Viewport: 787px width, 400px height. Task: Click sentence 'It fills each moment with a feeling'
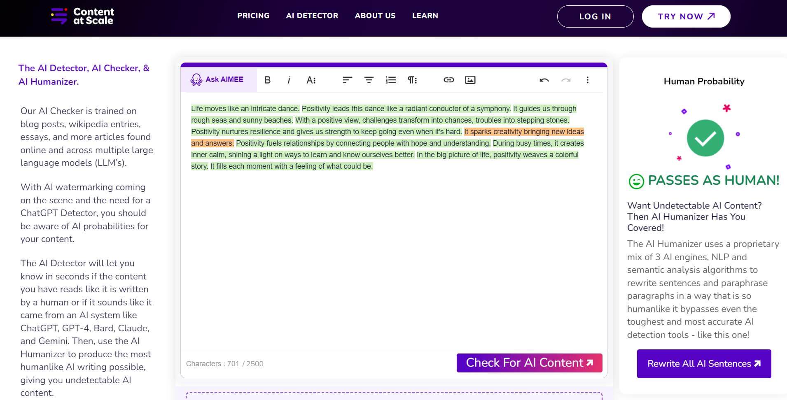tap(292, 166)
